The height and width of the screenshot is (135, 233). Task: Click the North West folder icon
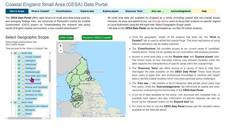pyautogui.click(x=19, y=102)
